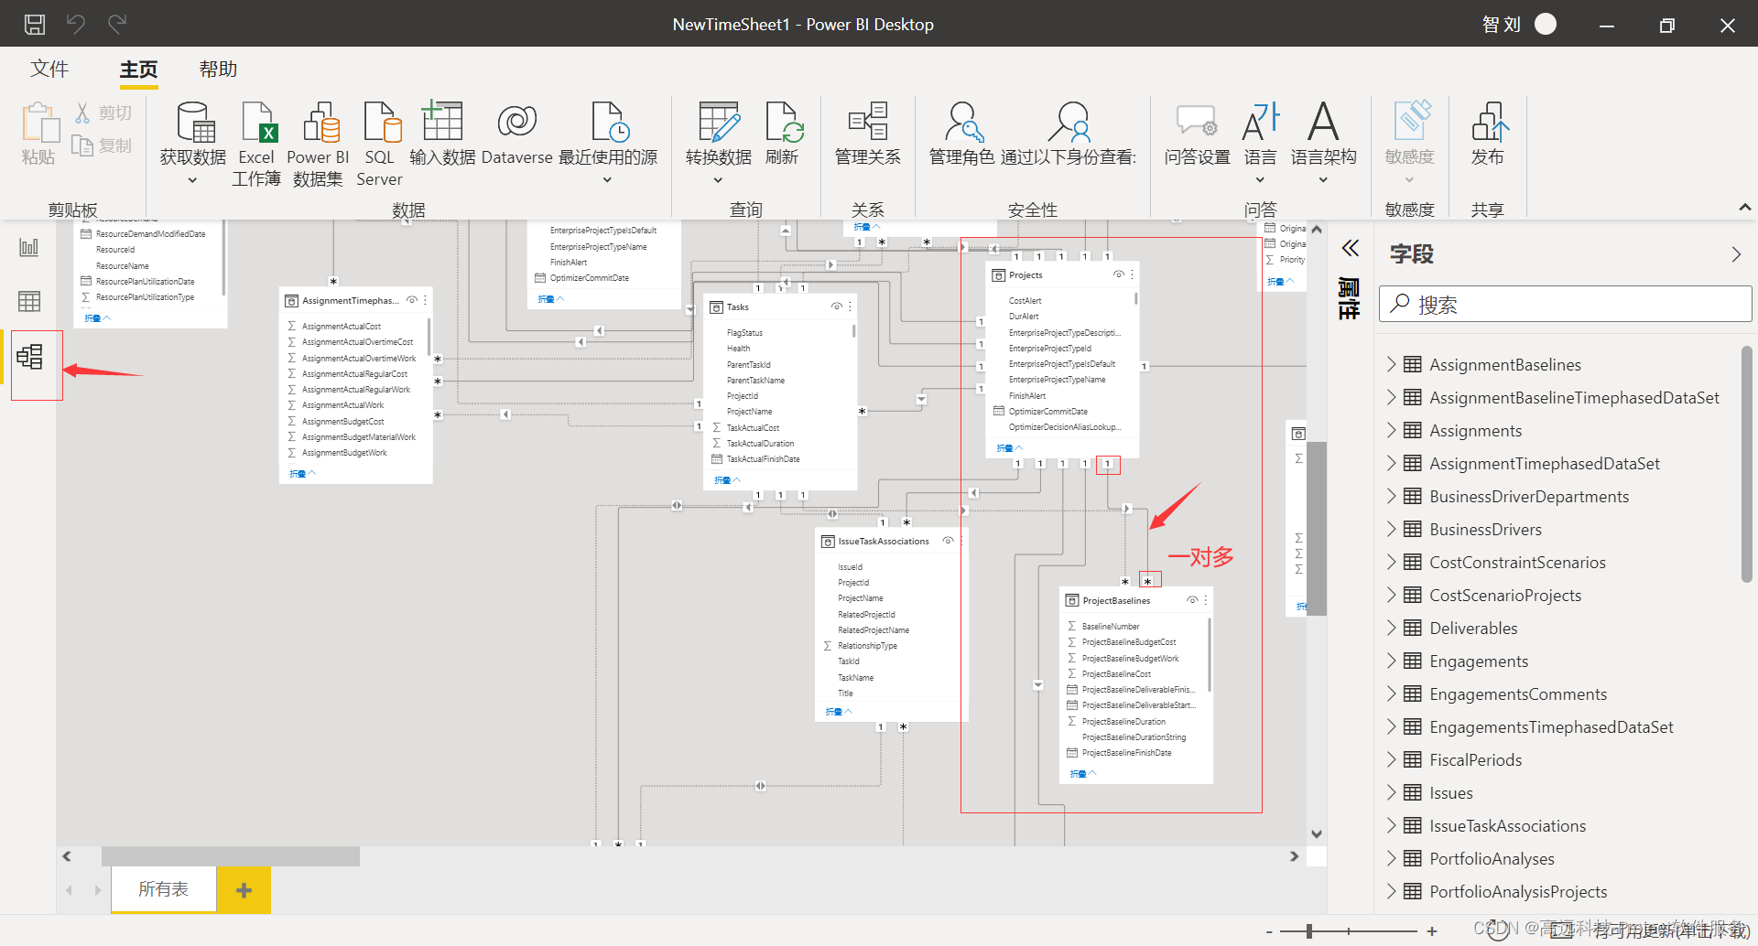The height and width of the screenshot is (946, 1758).
Task: Click 刷新 (Refresh) button
Action: point(782,134)
